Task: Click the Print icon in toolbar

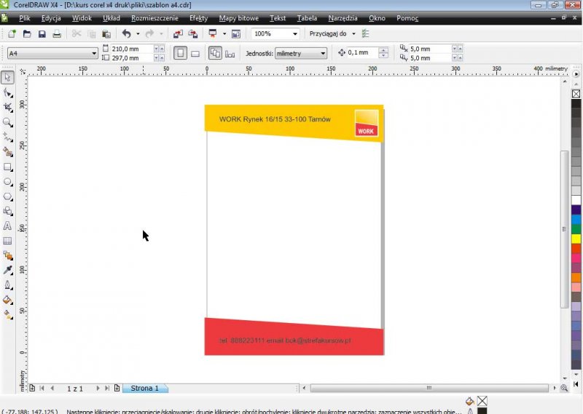Action: point(57,34)
